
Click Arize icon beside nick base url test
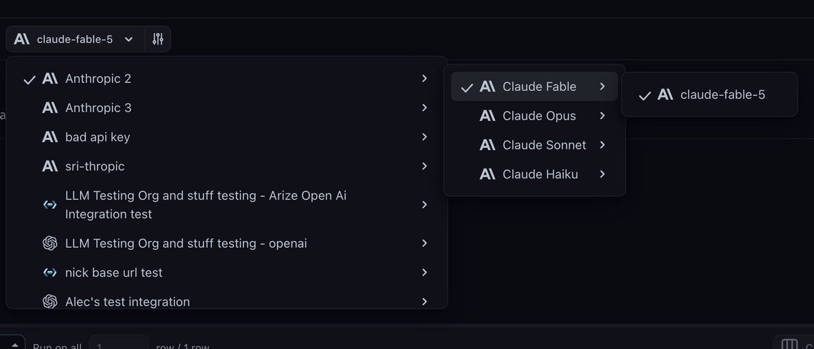tap(50, 272)
